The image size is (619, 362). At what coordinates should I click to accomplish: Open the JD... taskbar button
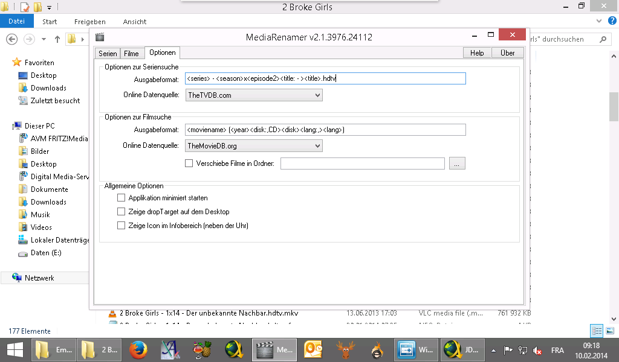(462, 350)
